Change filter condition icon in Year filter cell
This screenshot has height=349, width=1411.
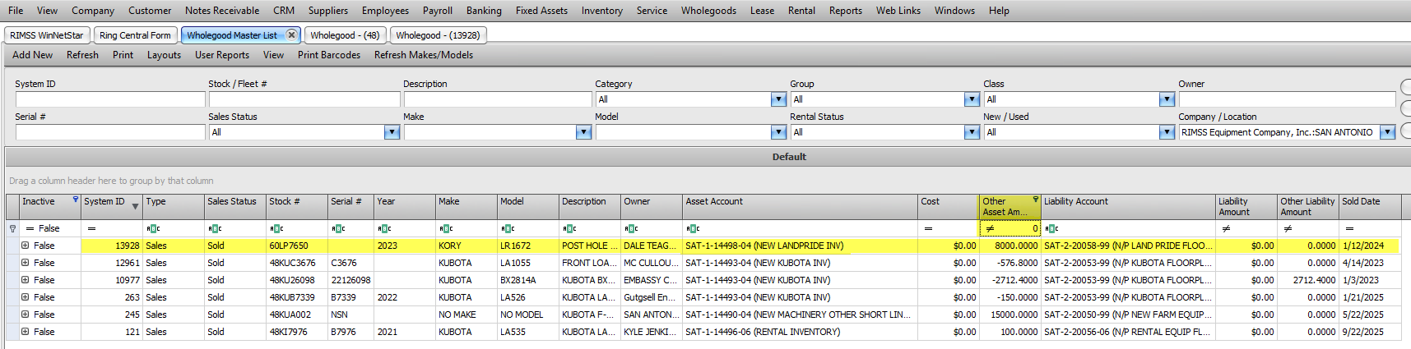click(x=384, y=229)
